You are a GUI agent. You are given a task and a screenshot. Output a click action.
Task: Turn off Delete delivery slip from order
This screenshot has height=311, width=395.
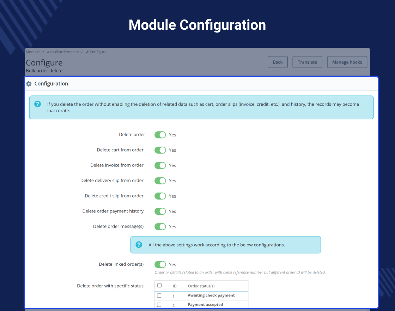160,181
